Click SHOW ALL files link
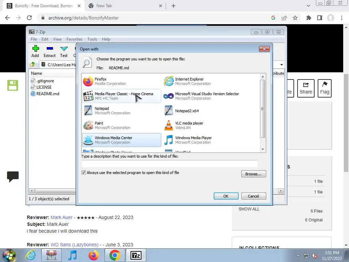The image size is (349, 262). click(249, 209)
